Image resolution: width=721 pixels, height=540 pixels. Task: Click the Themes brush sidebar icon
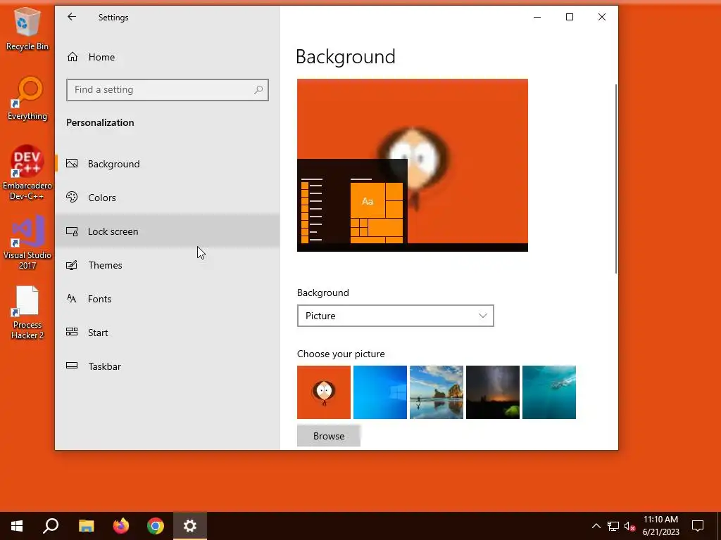point(72,265)
